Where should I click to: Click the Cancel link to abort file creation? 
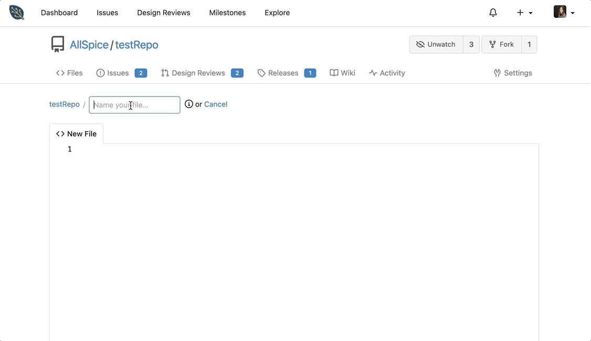[x=215, y=104]
